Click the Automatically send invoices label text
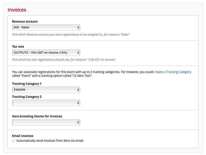 click(50, 141)
